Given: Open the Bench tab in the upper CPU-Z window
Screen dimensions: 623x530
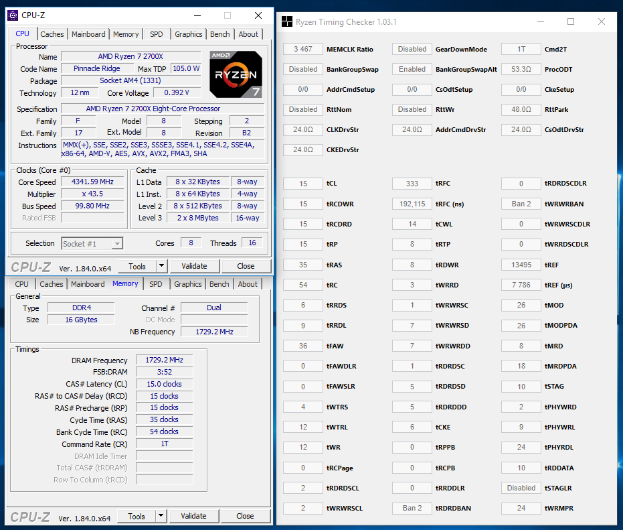Looking at the screenshot, I should click(219, 34).
